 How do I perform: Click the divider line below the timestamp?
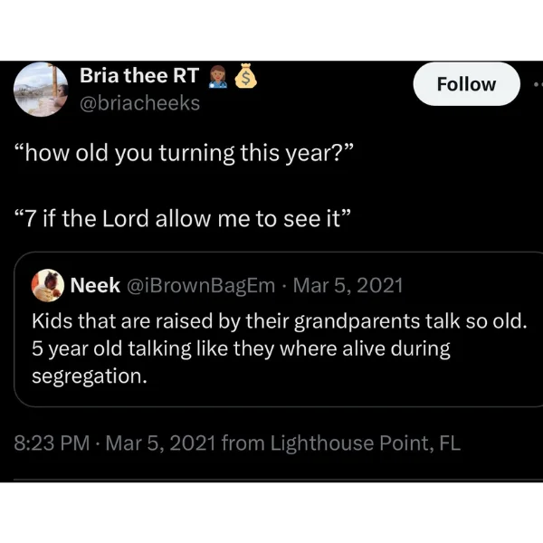[x=279, y=480]
